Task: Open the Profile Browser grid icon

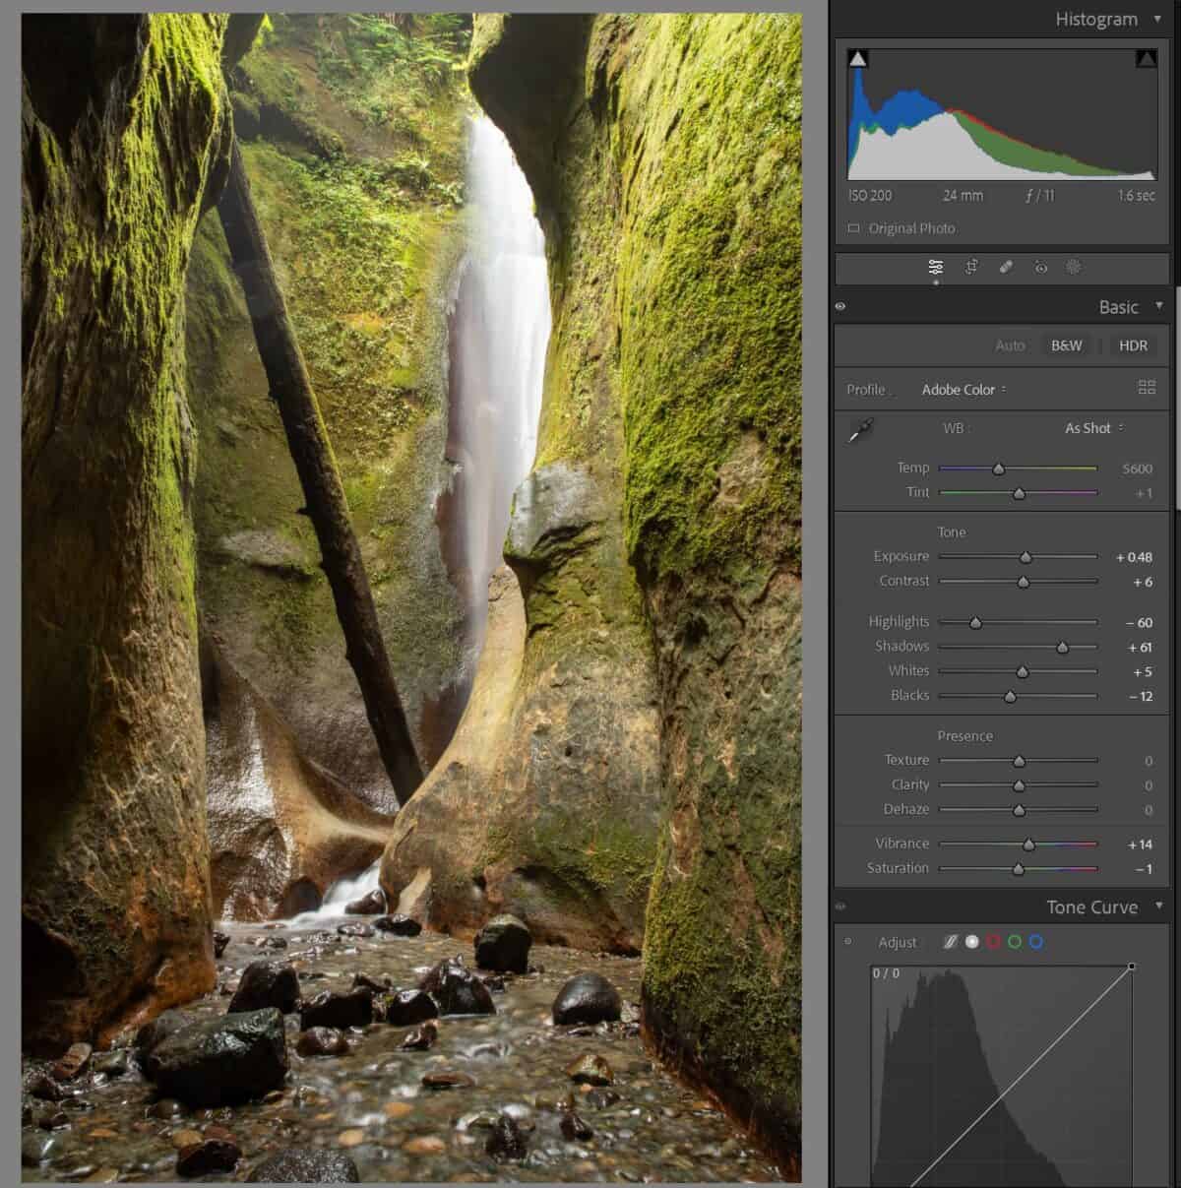Action: click(x=1148, y=387)
